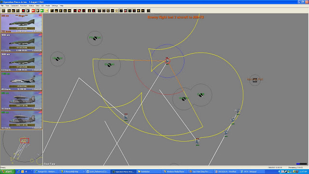Select the red-circled enemy flight on map
Screen dimensions: 309x174
(x=168, y=61)
